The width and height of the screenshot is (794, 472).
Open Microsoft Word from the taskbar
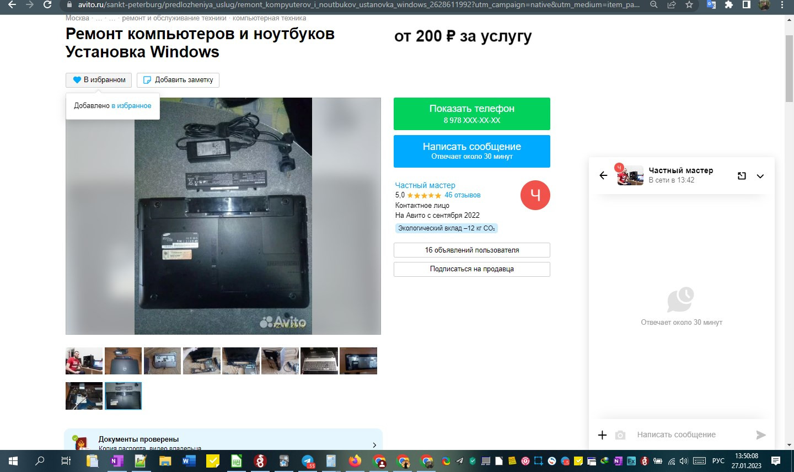[189, 461]
